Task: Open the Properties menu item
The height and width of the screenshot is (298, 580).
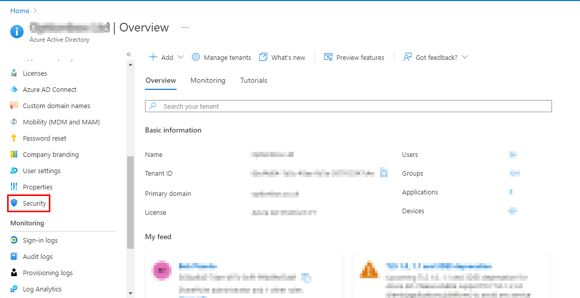Action: pos(38,187)
